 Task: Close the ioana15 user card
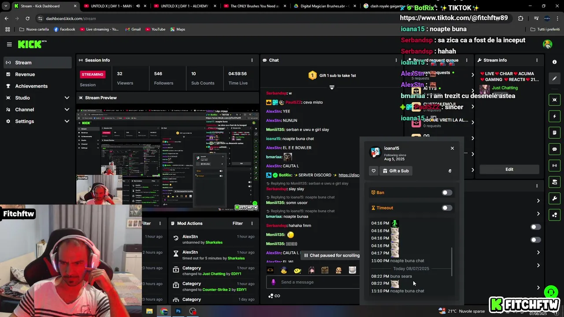452,148
